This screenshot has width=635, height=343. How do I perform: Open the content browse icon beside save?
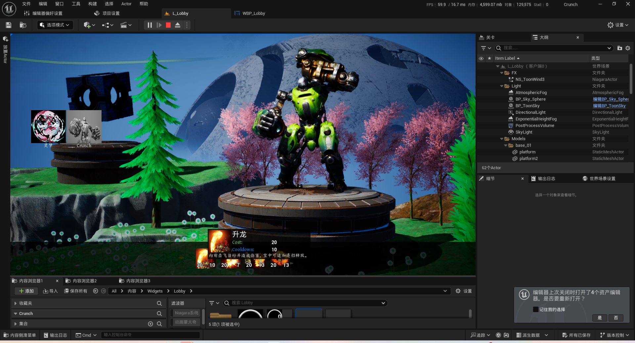23,25
